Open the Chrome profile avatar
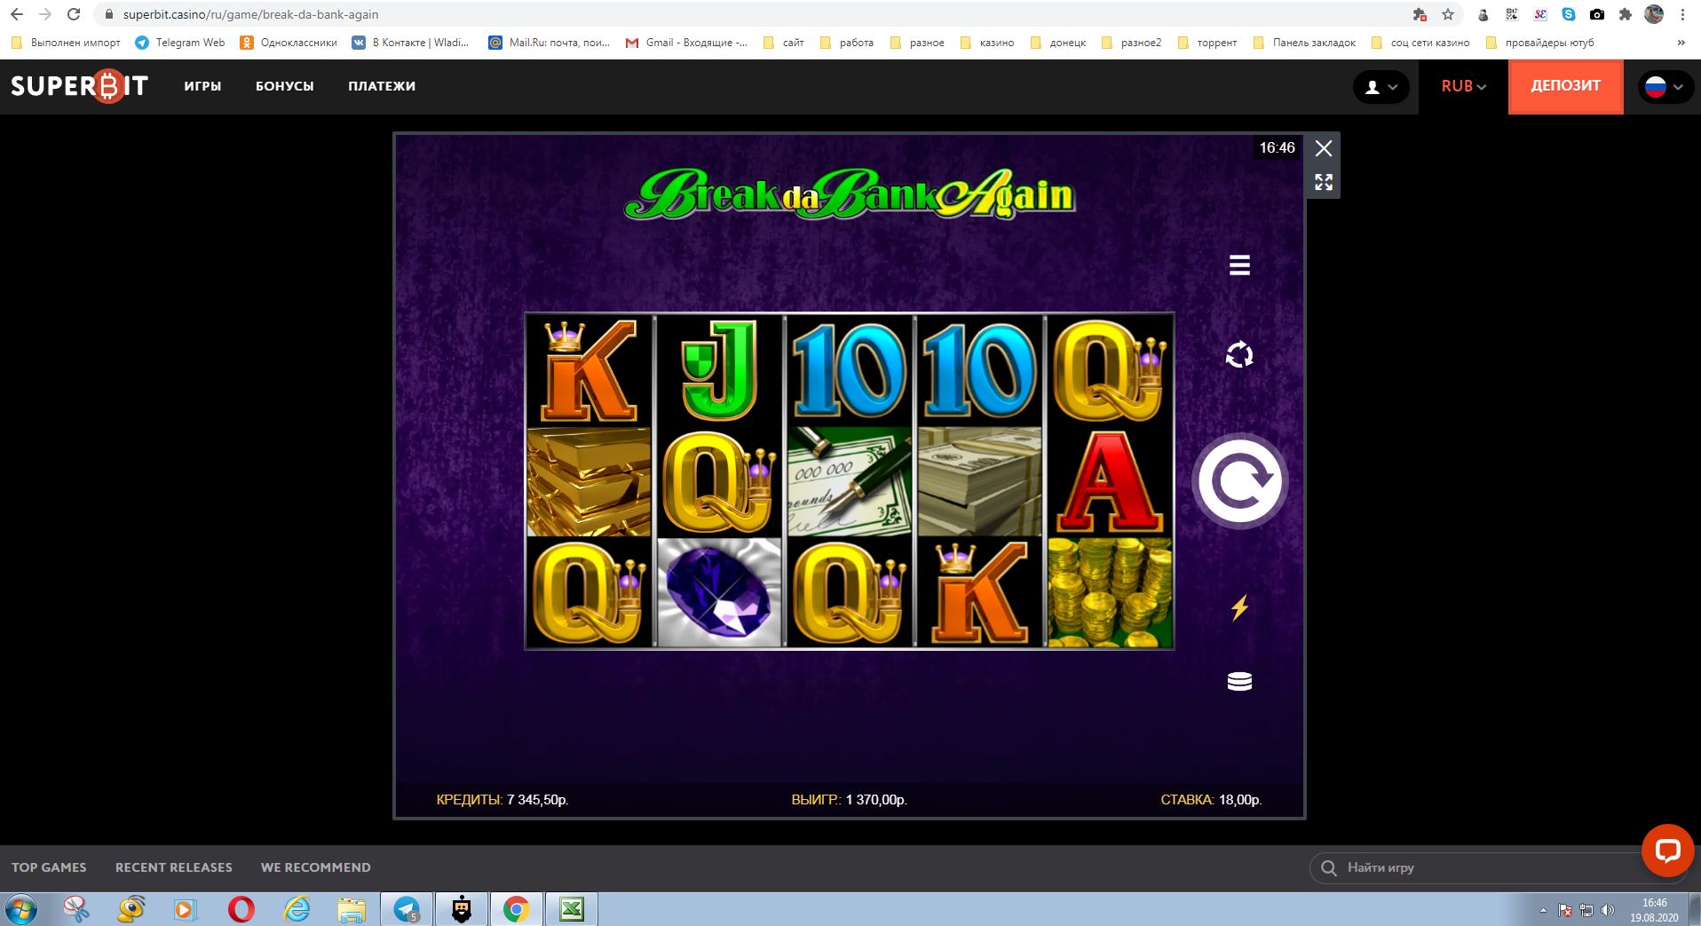The image size is (1701, 926). coord(1654,14)
